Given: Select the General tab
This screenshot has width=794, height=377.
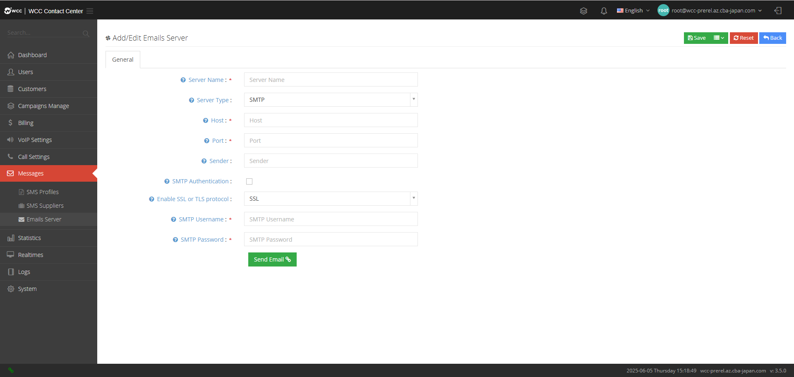Looking at the screenshot, I should coord(123,60).
